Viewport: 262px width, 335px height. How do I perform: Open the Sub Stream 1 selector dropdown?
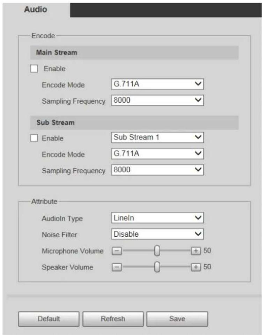pos(157,137)
